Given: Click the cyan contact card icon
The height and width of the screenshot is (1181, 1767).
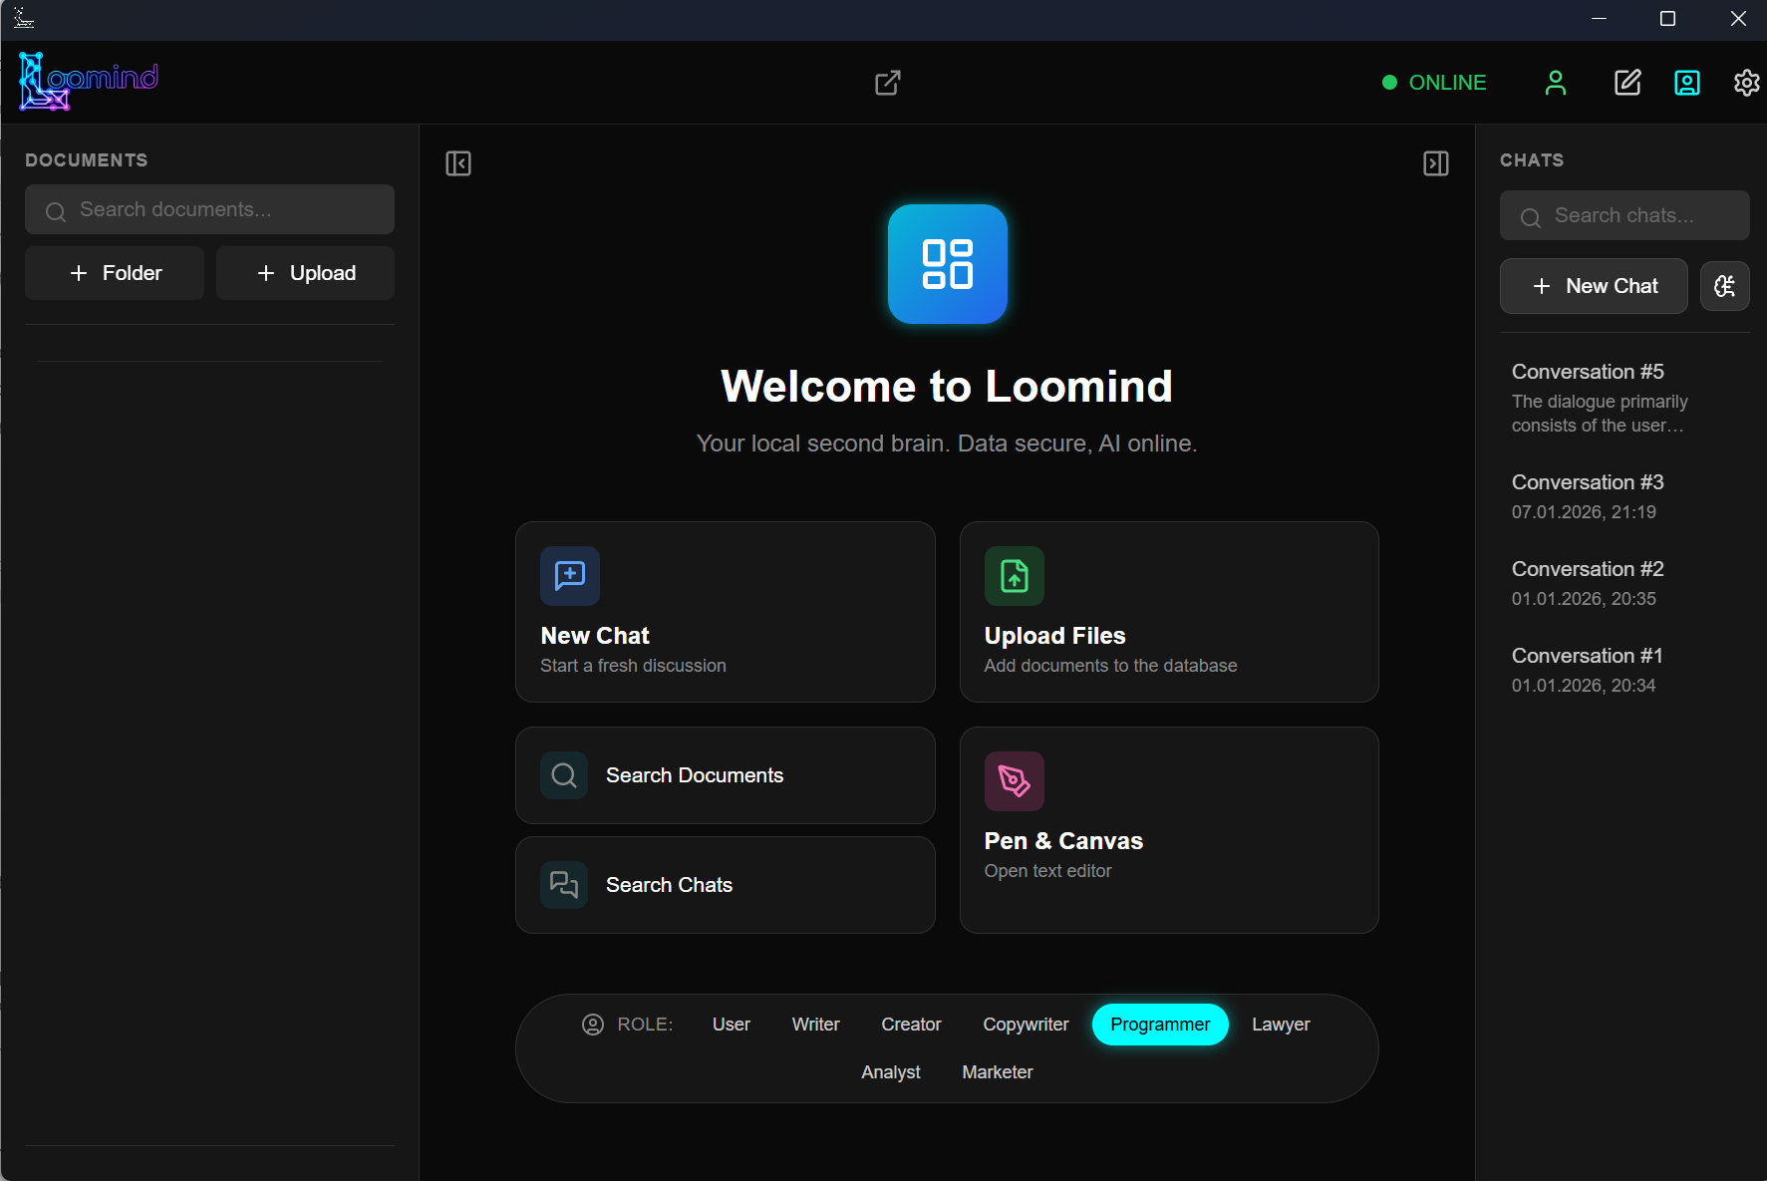Looking at the screenshot, I should (x=1687, y=83).
